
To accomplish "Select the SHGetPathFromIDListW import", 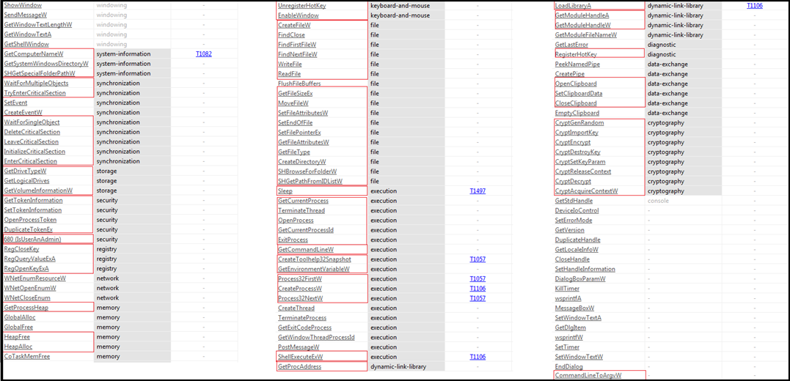I will [310, 181].
